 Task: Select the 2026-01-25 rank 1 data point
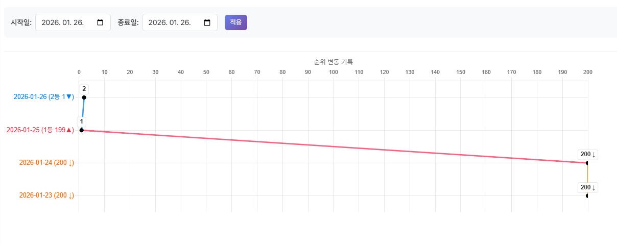pos(82,130)
